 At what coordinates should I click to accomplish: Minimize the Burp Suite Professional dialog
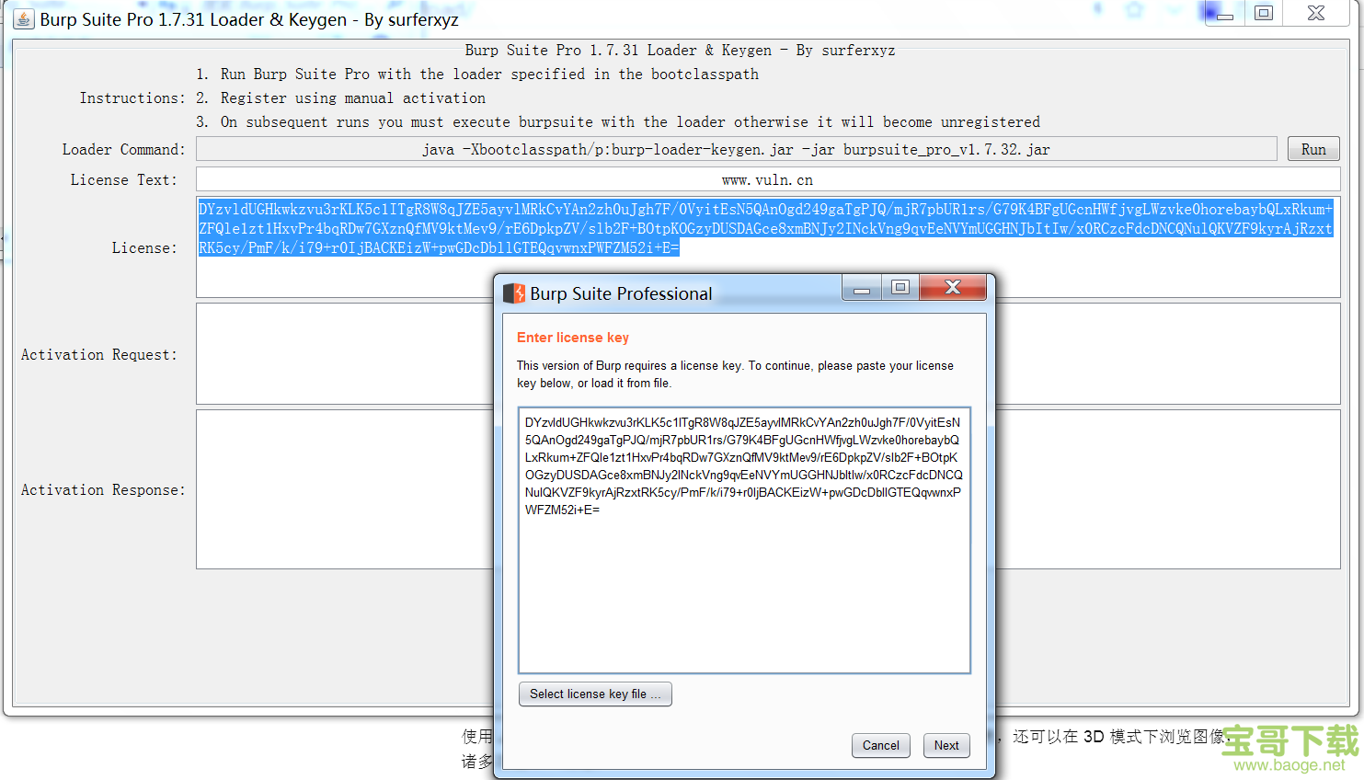point(862,288)
